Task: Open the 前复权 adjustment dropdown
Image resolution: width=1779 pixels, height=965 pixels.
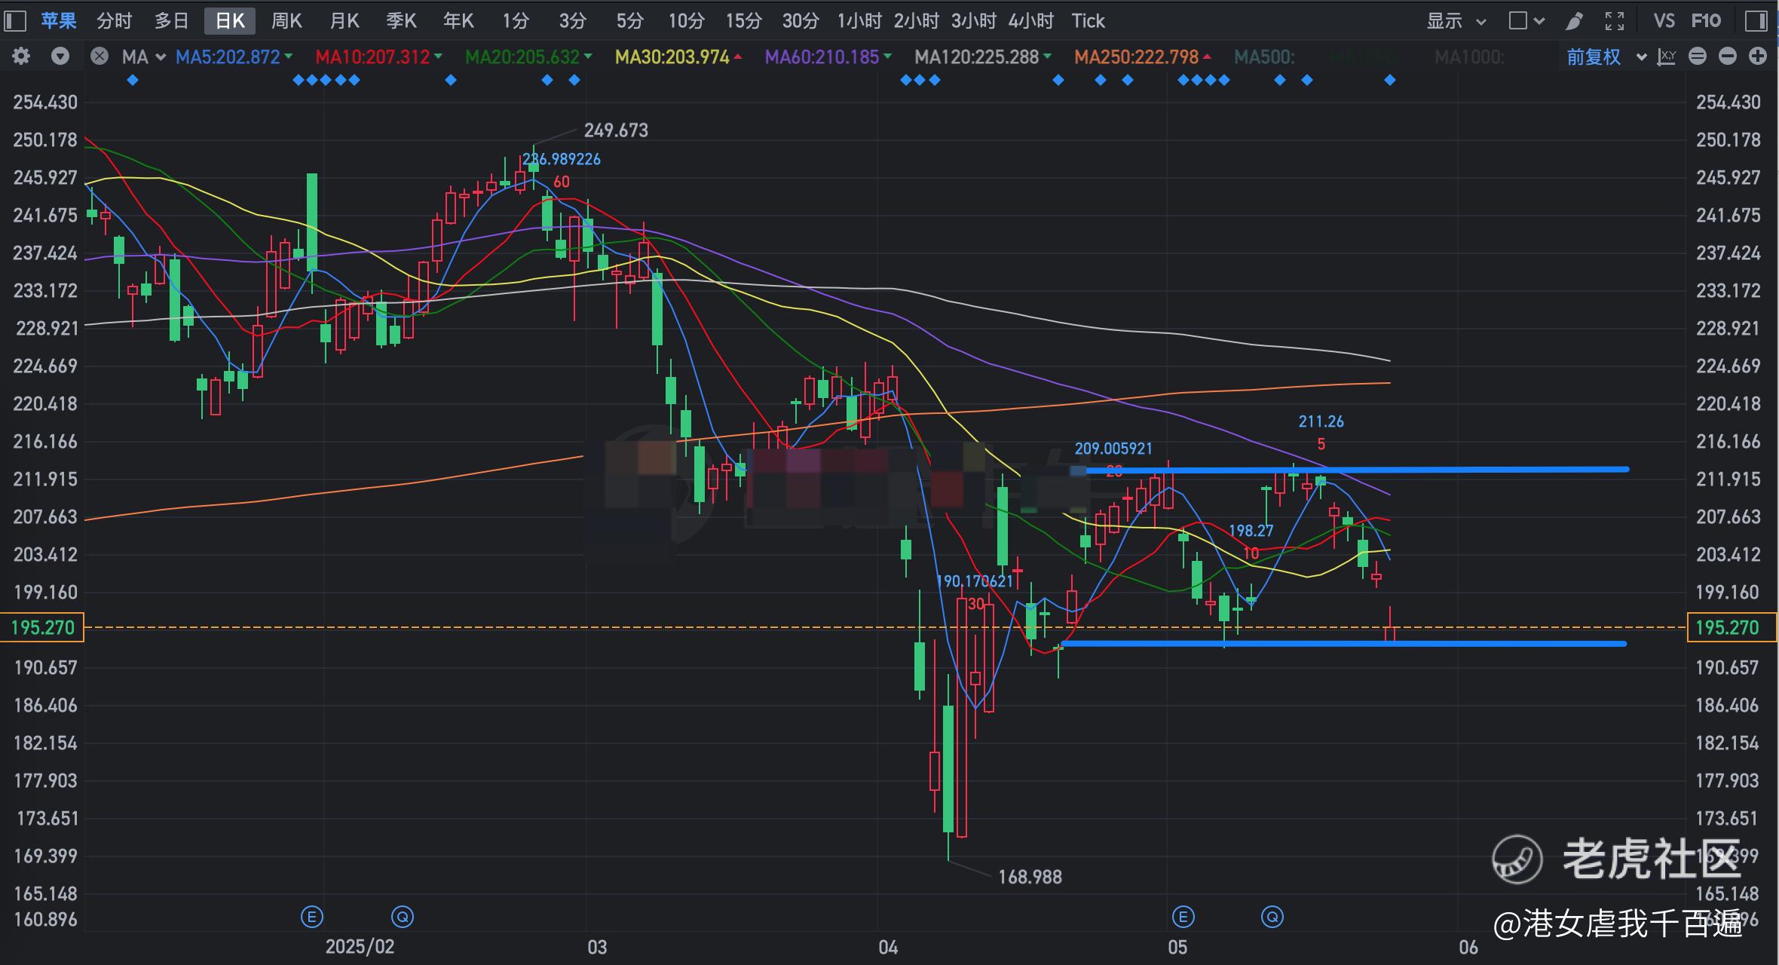Action: [x=1606, y=57]
